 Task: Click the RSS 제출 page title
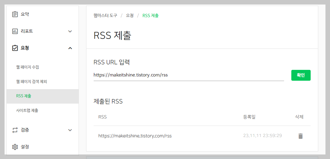(112, 36)
